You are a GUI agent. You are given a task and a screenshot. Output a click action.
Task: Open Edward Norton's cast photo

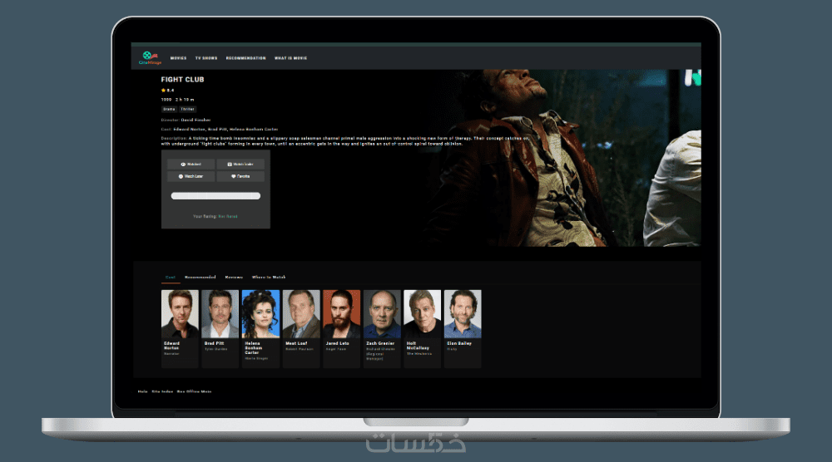[180, 313]
